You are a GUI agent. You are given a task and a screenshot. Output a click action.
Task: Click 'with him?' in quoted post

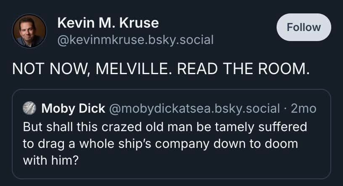point(50,160)
